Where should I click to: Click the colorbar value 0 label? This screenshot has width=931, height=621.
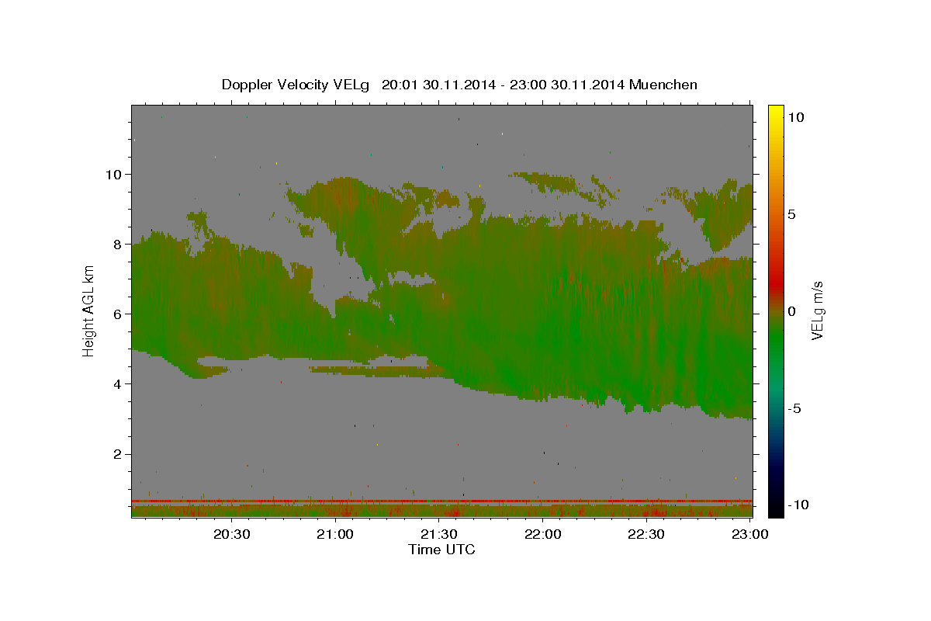[792, 310]
